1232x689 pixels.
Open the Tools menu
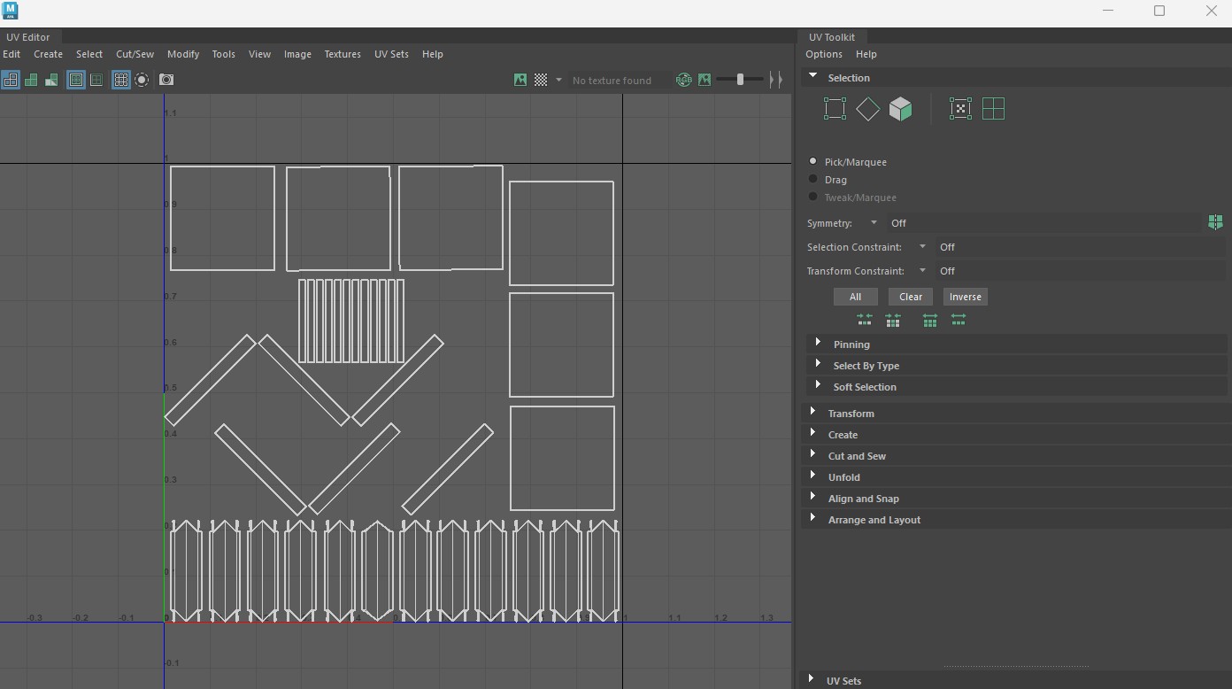coord(223,54)
